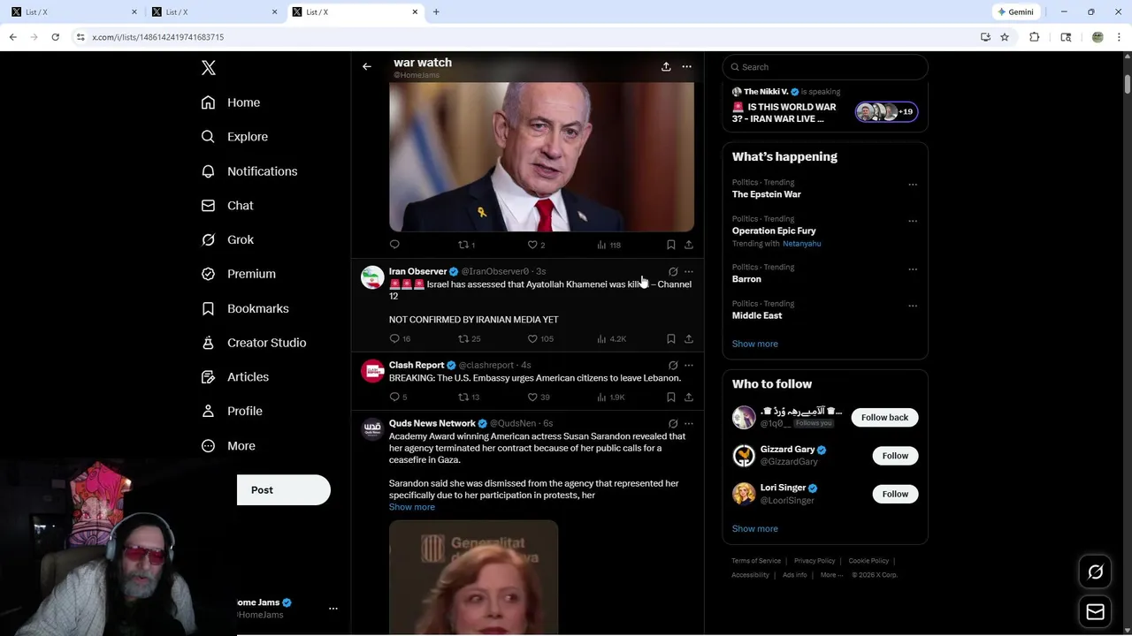
Task: Open Gemini in the browser title bar
Action: 1015,12
